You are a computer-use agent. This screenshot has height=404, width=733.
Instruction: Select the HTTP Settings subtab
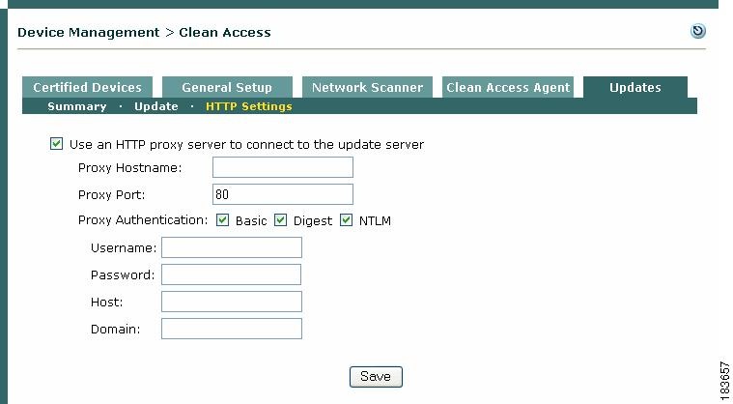point(249,106)
